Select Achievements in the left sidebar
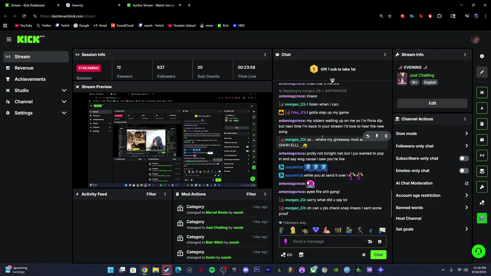 pyautogui.click(x=36, y=79)
